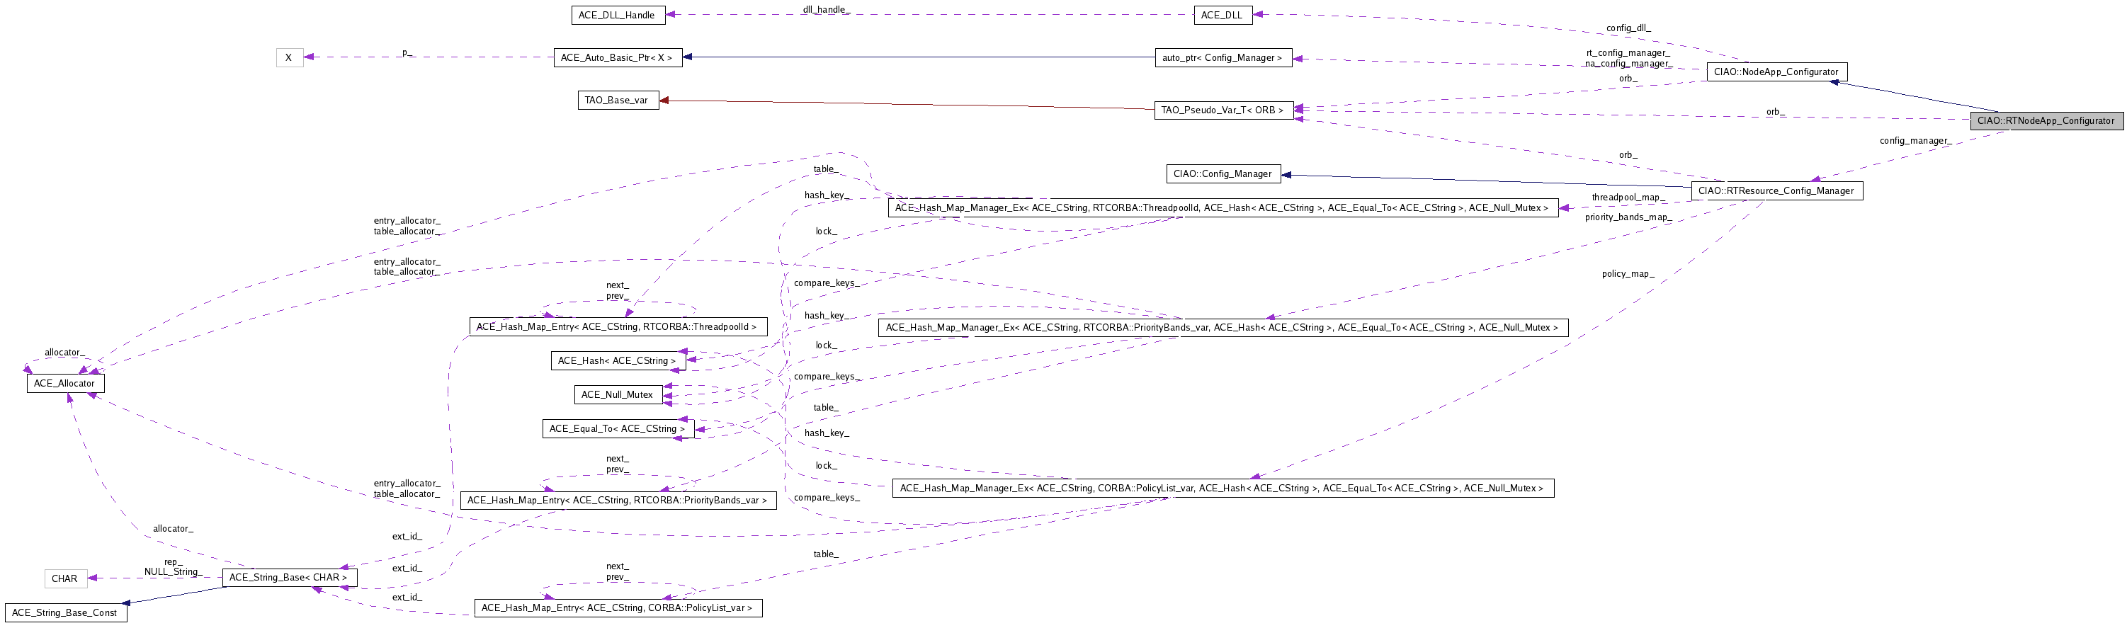This screenshot has height=628, width=2127.
Task: Click the config_manager_ edge label
Action: 1915,140
